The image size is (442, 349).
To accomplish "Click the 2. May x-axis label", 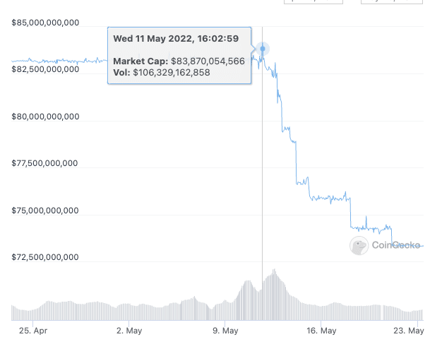I will [x=130, y=330].
